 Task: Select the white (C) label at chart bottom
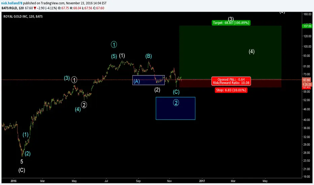[x=22, y=170]
